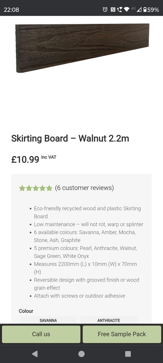This screenshot has height=363, width=163.
Task: Tap the 22:08 clock in status bar
Action: (11, 10)
